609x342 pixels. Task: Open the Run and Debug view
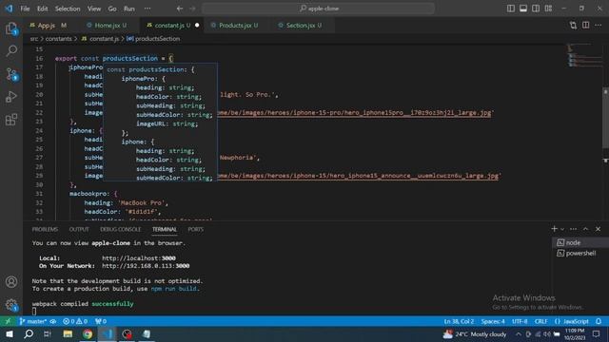11,97
